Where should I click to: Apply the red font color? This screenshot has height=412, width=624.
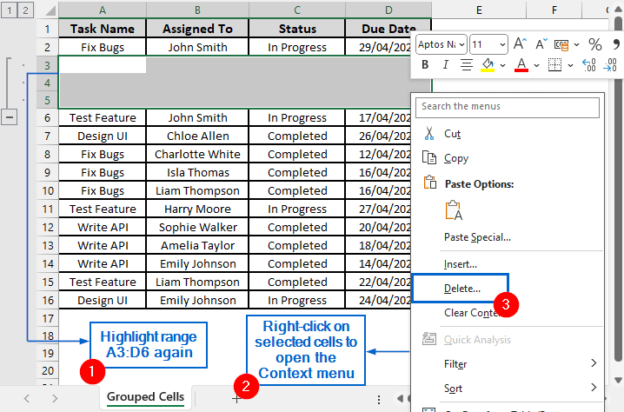tap(521, 65)
